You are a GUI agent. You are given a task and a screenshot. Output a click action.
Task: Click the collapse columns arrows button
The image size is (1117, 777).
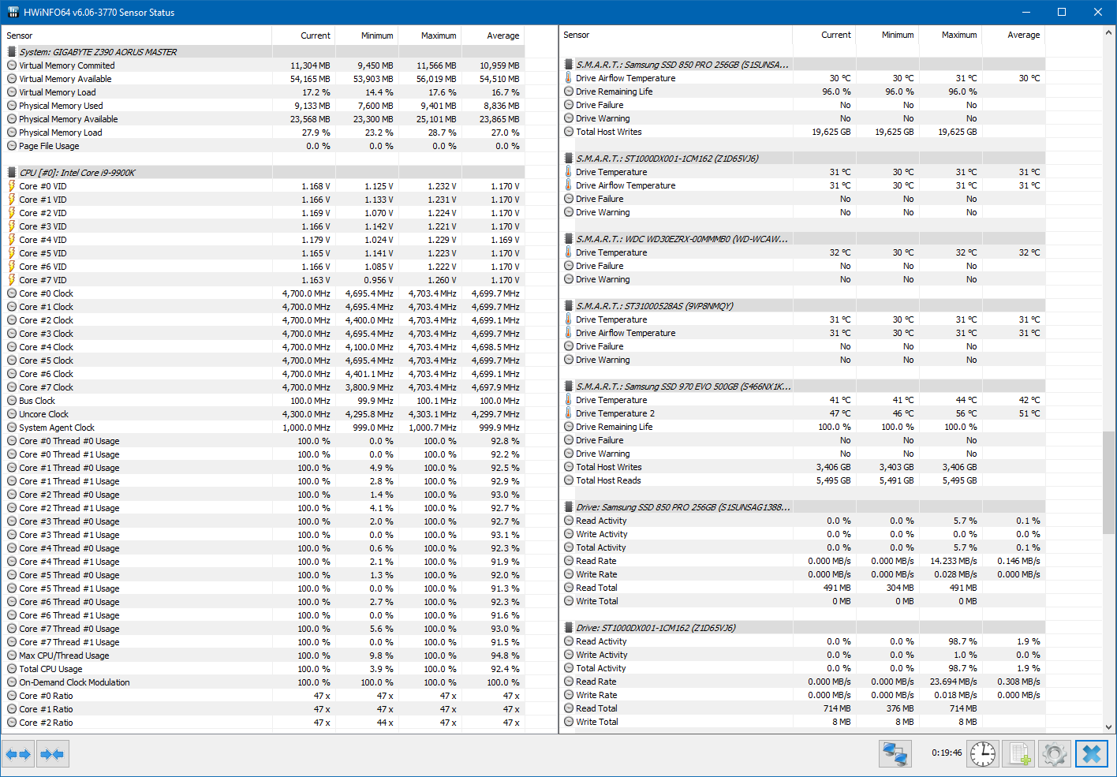[52, 754]
